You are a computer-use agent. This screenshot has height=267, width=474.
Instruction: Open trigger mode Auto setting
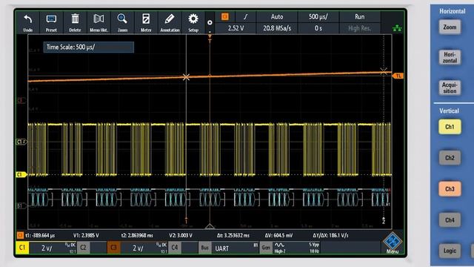coord(277,16)
